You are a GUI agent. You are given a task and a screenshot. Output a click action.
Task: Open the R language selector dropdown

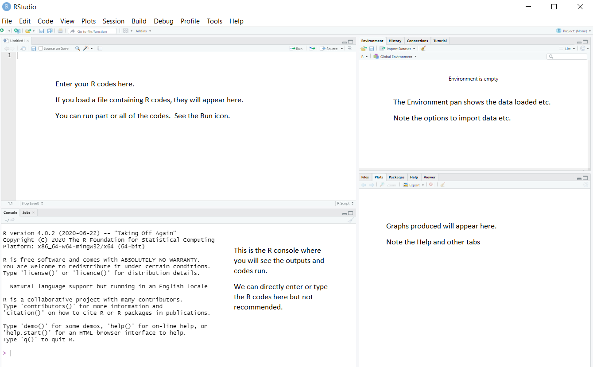pos(364,57)
